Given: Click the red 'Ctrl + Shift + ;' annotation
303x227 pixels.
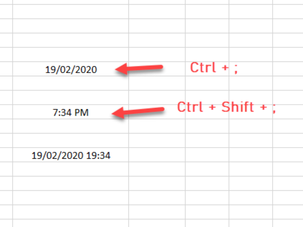Looking at the screenshot, I should coord(226,107).
